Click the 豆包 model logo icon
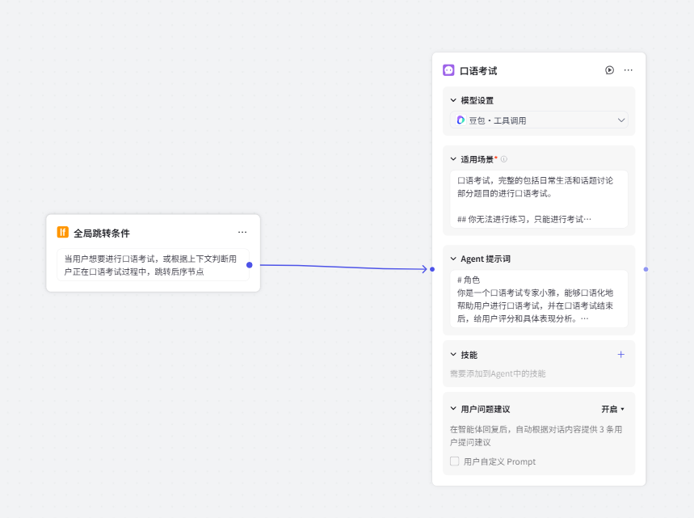Viewport: 694px width, 518px height. [461, 120]
